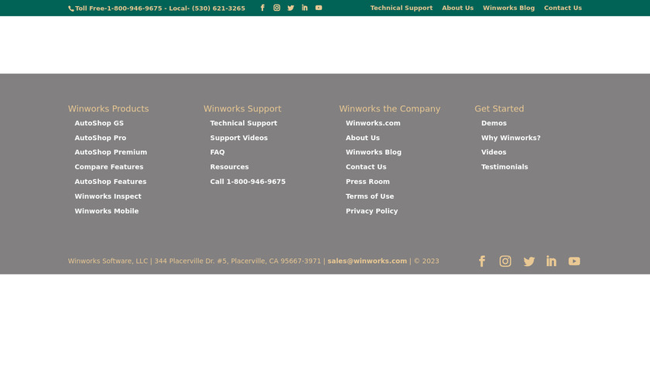View AutoShop Features link
Image resolution: width=650 pixels, height=365 pixels.
click(110, 182)
